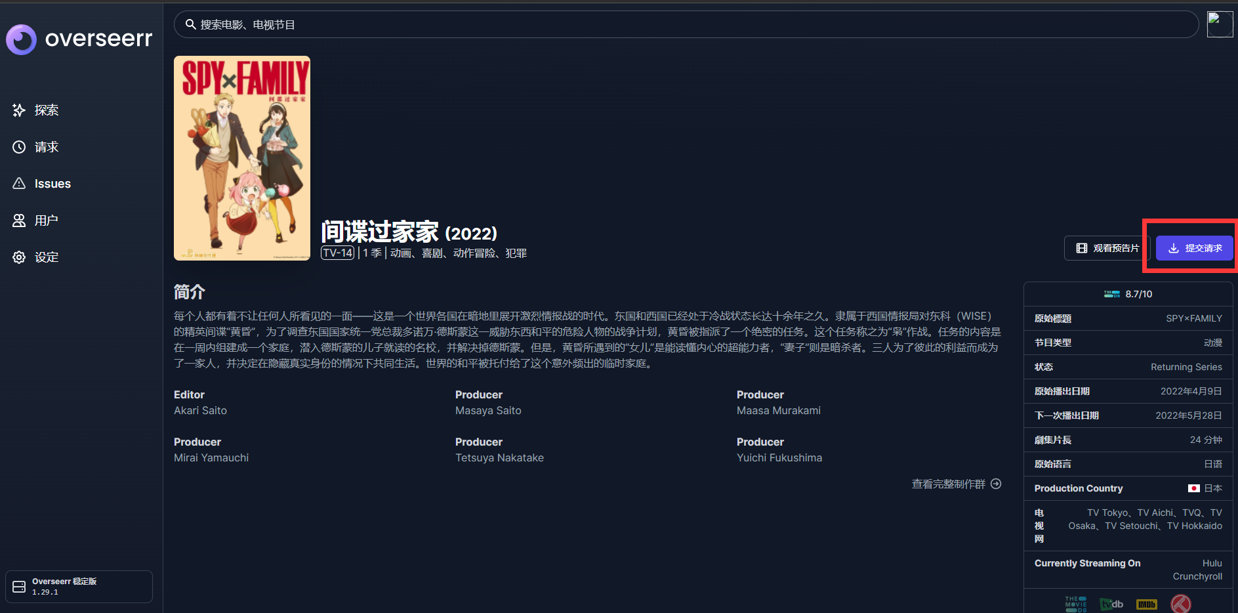Viewport: 1238px width, 613px height.
Task: Click the Overseerr 稳定版 version status box
Action: 79,586
